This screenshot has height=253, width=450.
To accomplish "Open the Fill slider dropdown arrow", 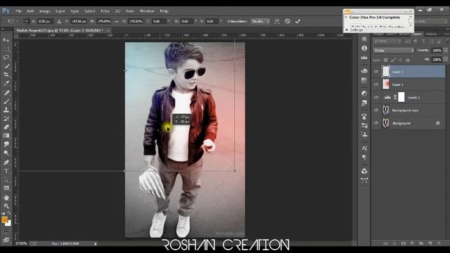I will coord(446,60).
